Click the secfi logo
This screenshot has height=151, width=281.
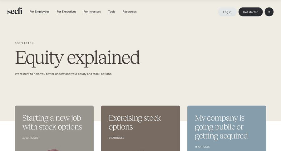15,11
